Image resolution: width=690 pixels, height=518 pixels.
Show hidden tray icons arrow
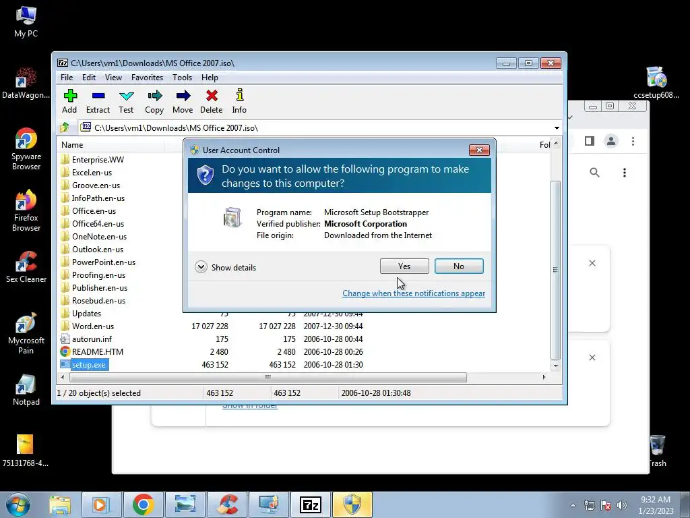tap(573, 505)
